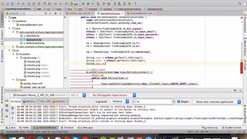
Task: Open the 4: Run tool window
Action: click(x=10, y=127)
